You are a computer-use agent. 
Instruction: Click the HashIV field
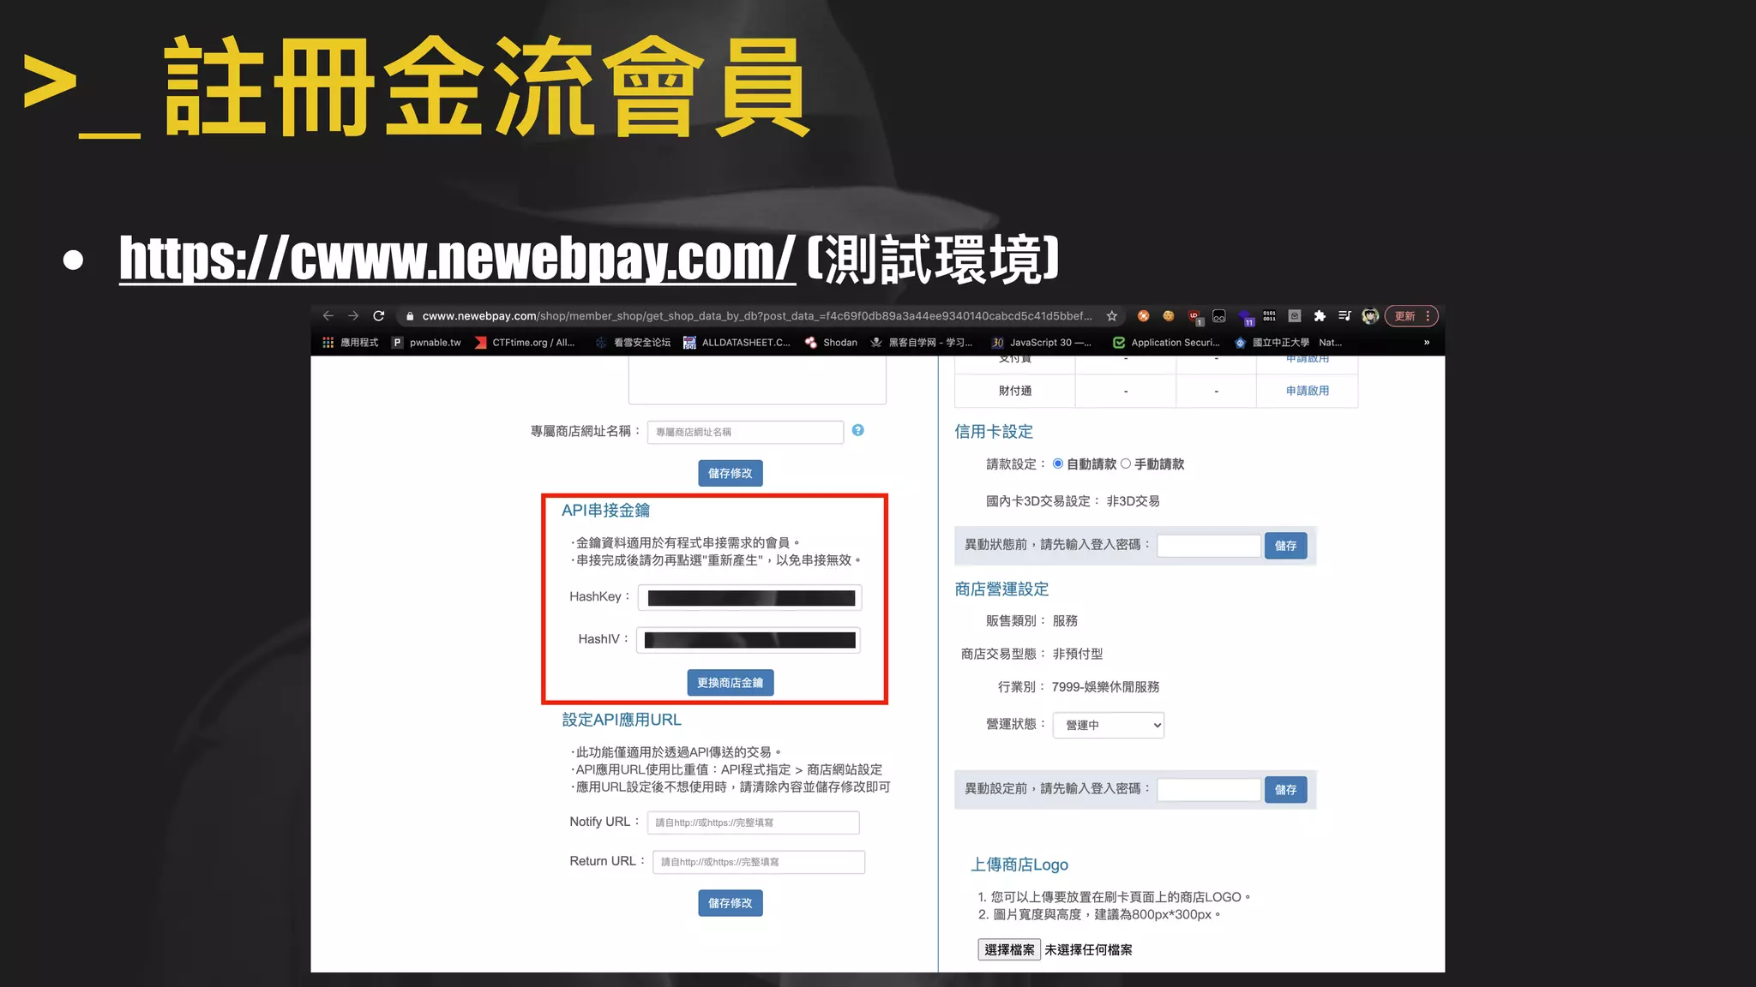coord(749,640)
